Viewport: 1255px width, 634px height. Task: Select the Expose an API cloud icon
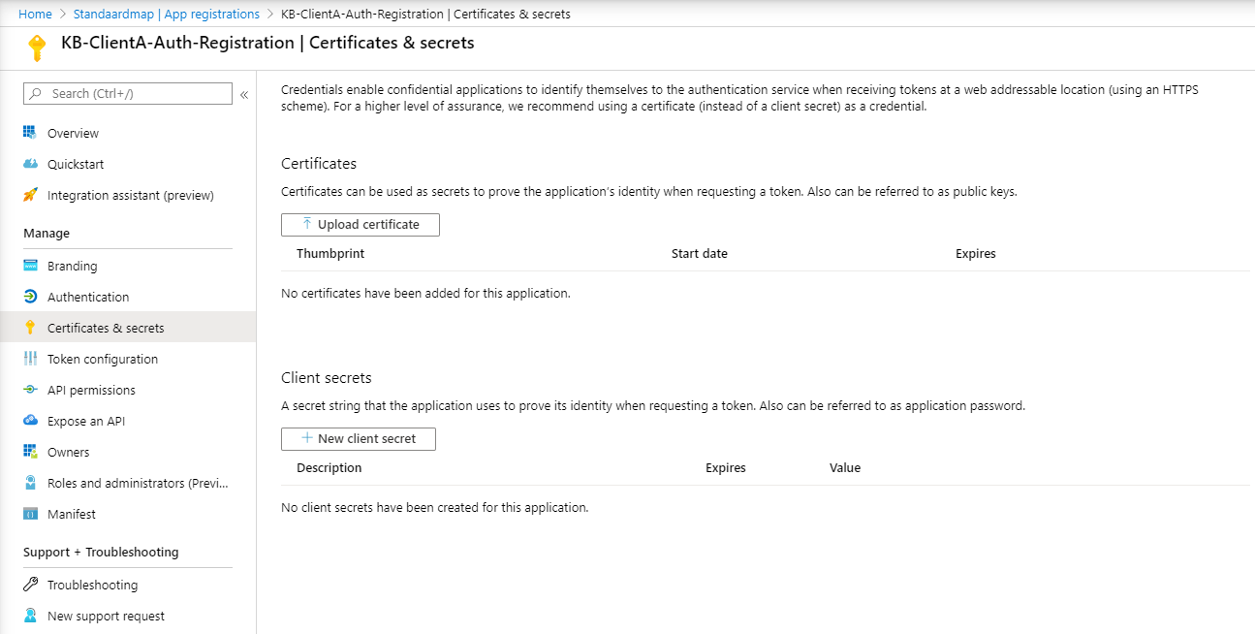pos(32,420)
